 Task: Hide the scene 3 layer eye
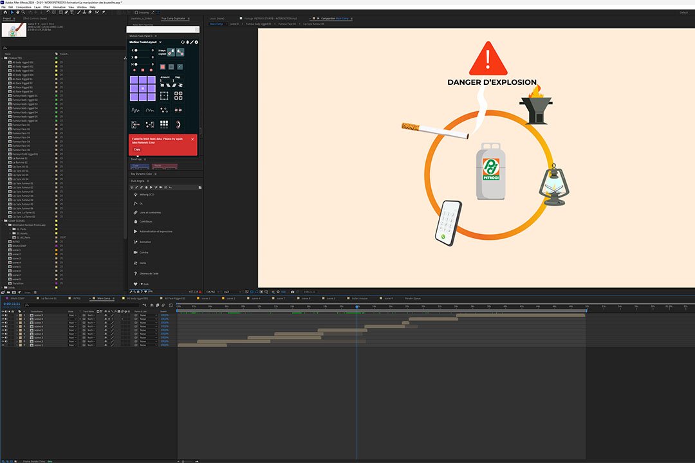click(3, 338)
